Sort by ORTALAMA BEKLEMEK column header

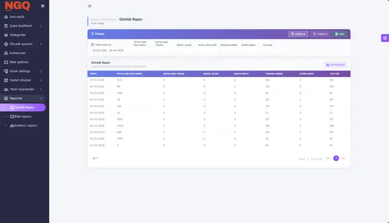[129, 74]
